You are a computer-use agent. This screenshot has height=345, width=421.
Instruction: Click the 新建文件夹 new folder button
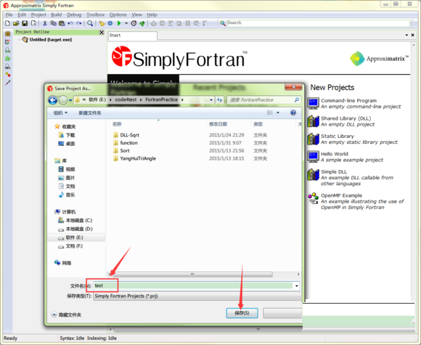(x=90, y=113)
